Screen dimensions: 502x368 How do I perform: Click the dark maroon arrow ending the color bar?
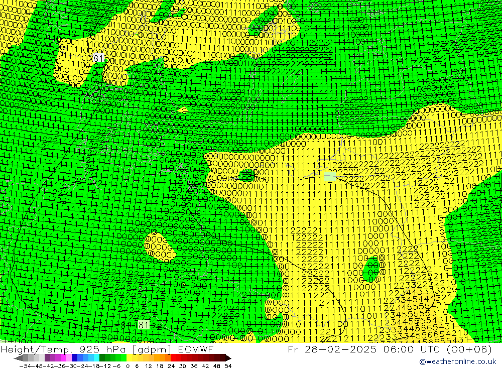pos(228,358)
